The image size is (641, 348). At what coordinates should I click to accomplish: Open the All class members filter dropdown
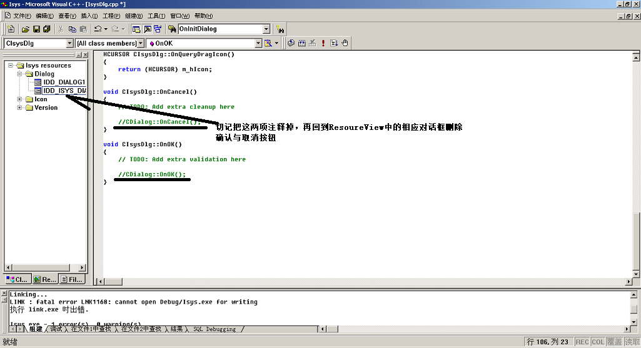pyautogui.click(x=141, y=43)
